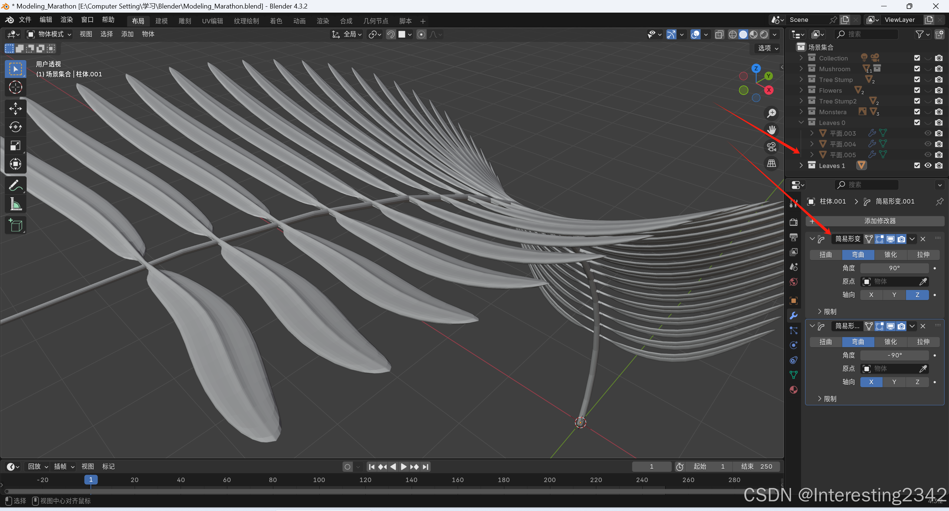
Task: Select the Scale tool
Action: pyautogui.click(x=15, y=146)
